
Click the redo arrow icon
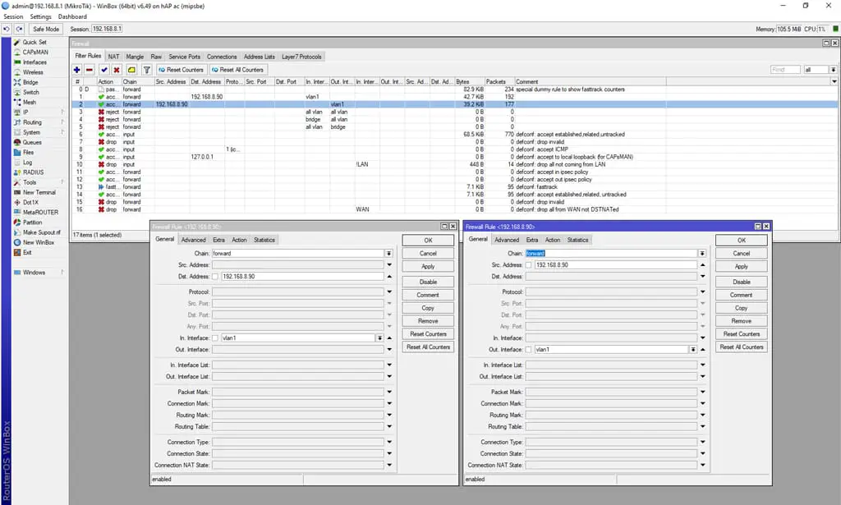click(x=20, y=29)
